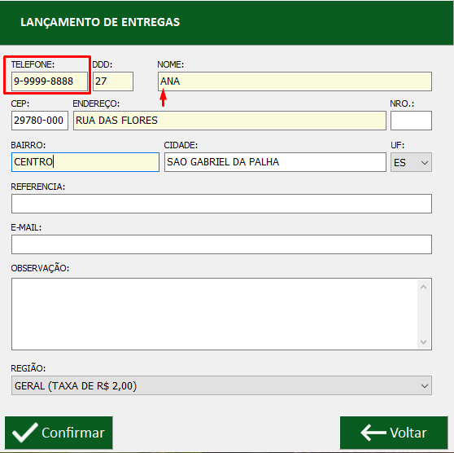Image resolution: width=454 pixels, height=453 pixels.
Task: Click into the DDD field
Action: click(113, 81)
